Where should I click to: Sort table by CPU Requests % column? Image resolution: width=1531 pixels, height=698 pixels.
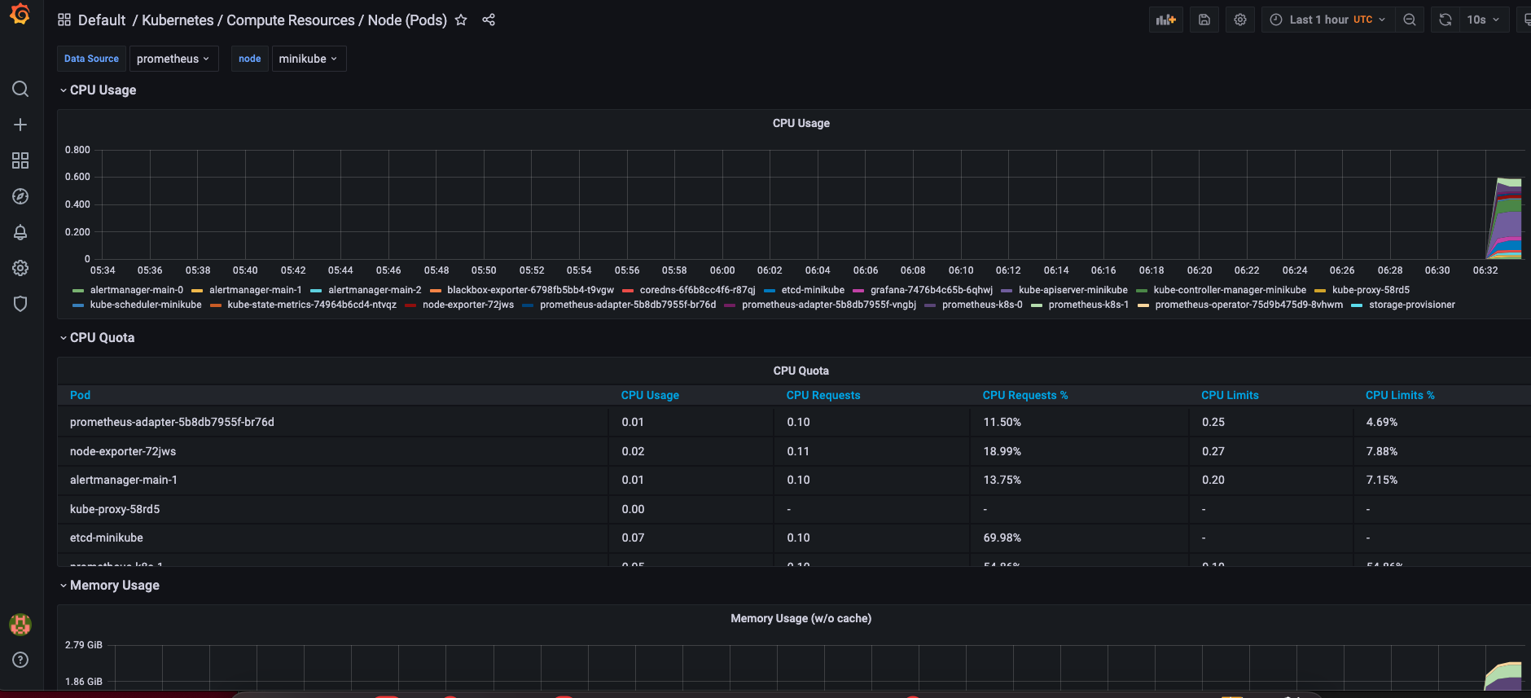click(1024, 395)
